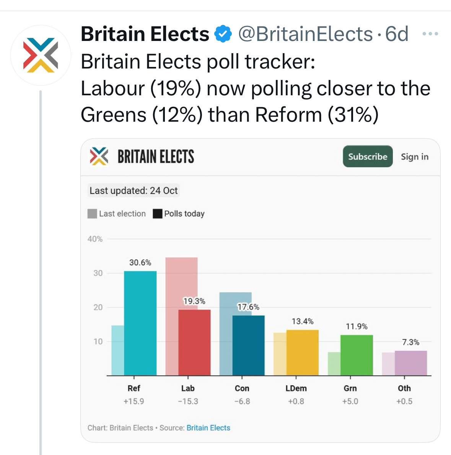Click the green Greens 11.9% bar
This screenshot has height=455, width=451.
(x=357, y=355)
